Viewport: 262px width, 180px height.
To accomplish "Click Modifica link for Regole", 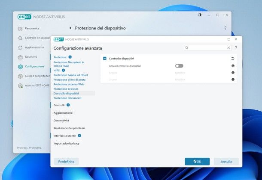I will (x=180, y=73).
